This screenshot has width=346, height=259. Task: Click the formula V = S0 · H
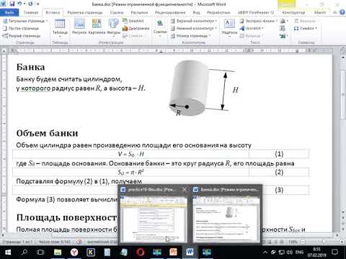(x=131, y=154)
